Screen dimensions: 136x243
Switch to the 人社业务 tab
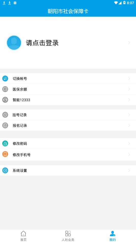(68, 236)
